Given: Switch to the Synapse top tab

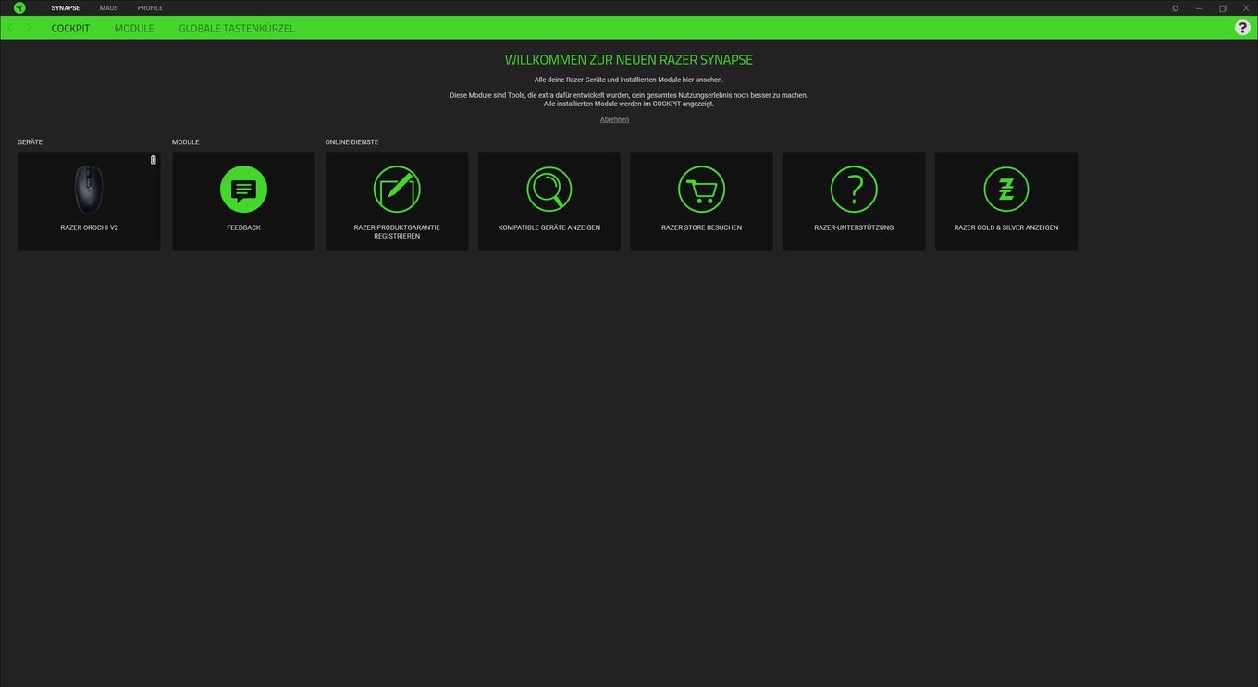Looking at the screenshot, I should [x=66, y=8].
